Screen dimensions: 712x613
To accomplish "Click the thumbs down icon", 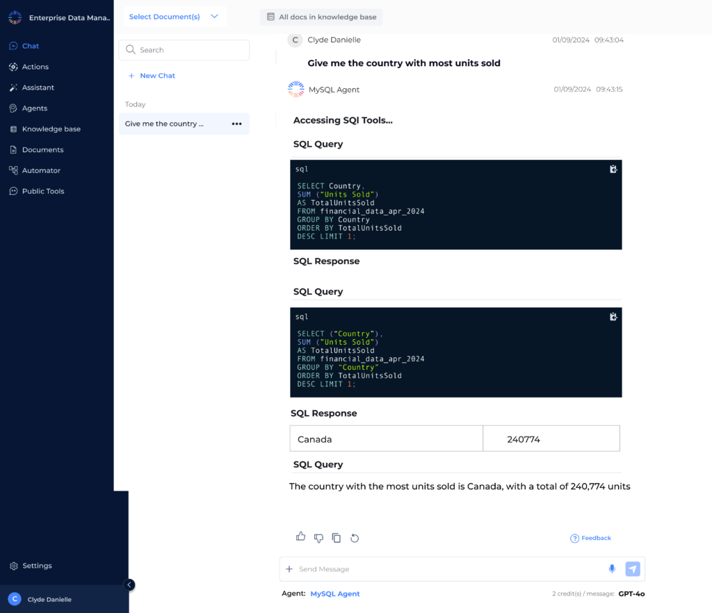I will pos(318,538).
